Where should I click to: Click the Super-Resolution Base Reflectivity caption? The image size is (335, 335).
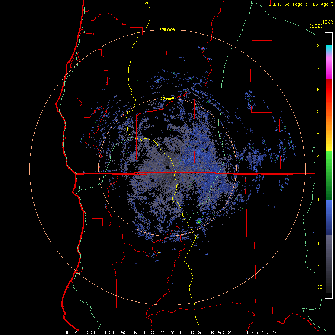pyautogui.click(x=169, y=332)
